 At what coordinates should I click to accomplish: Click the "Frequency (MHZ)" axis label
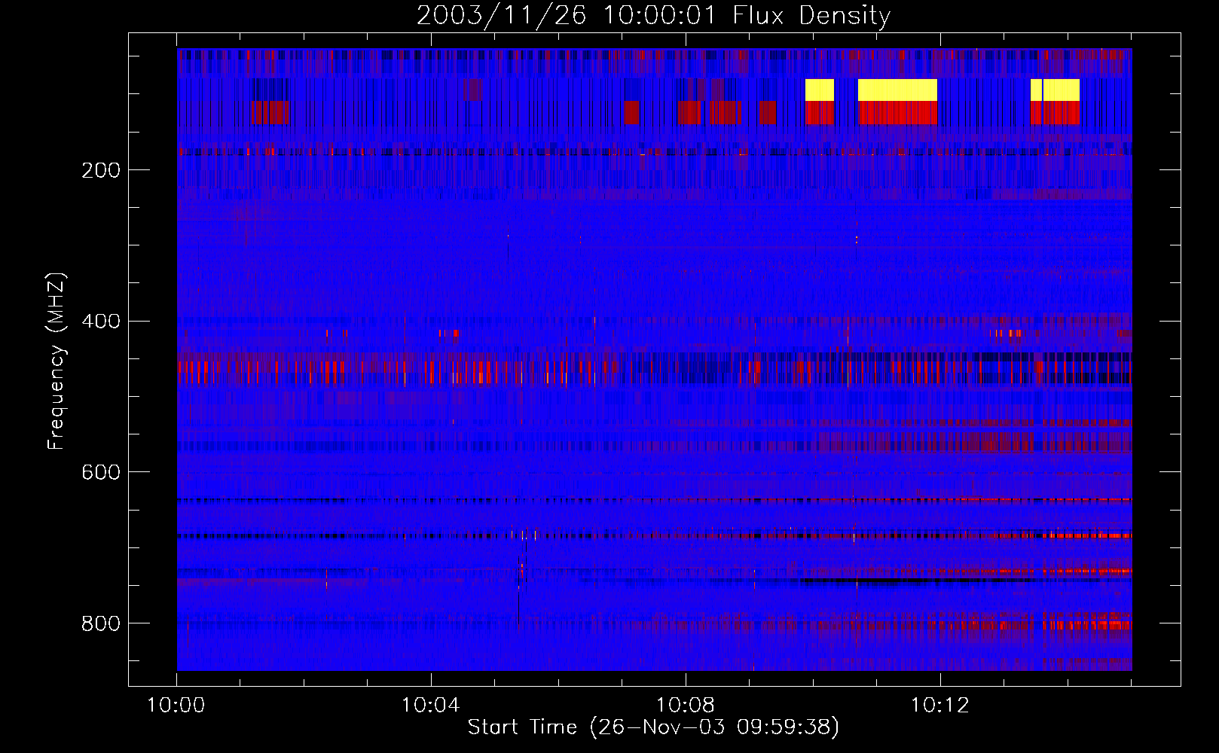coord(57,361)
